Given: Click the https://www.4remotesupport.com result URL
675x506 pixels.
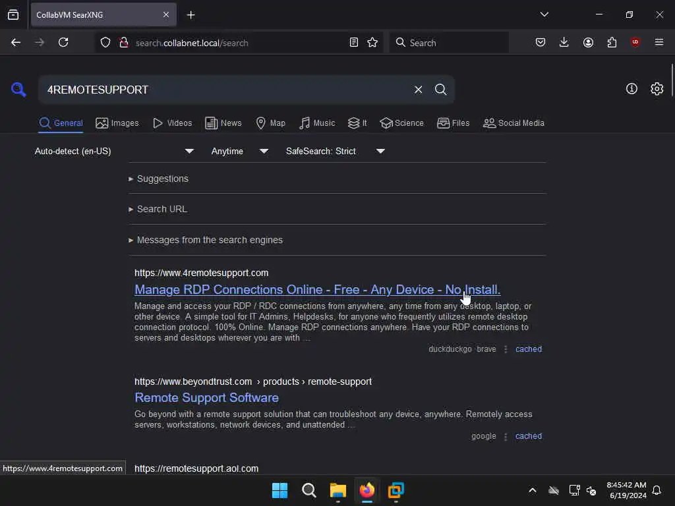Looking at the screenshot, I should click(202, 273).
